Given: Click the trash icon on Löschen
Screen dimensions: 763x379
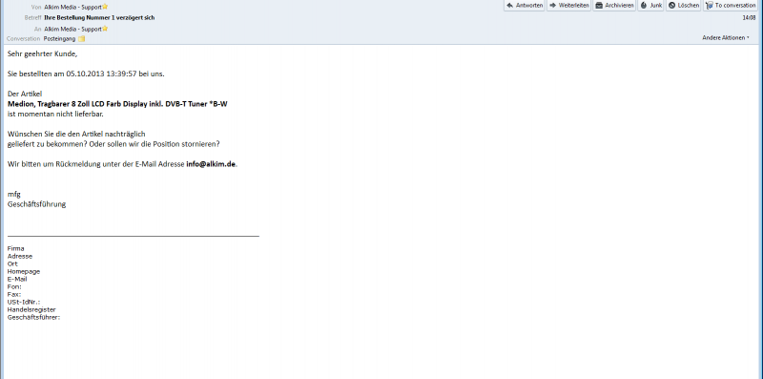Looking at the screenshot, I should pos(672,6).
